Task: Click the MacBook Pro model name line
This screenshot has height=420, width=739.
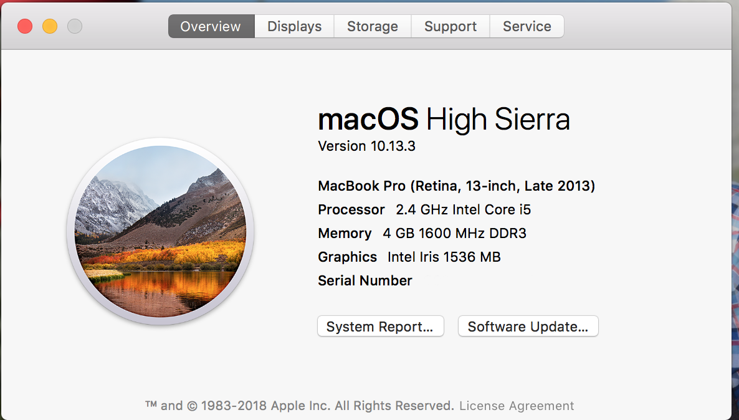Action: (x=456, y=186)
